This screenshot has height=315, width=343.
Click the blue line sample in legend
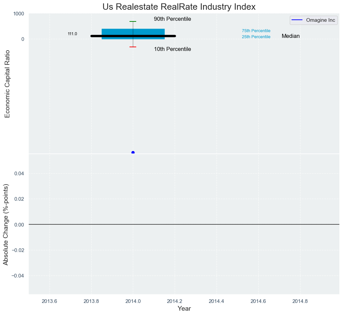(x=297, y=20)
